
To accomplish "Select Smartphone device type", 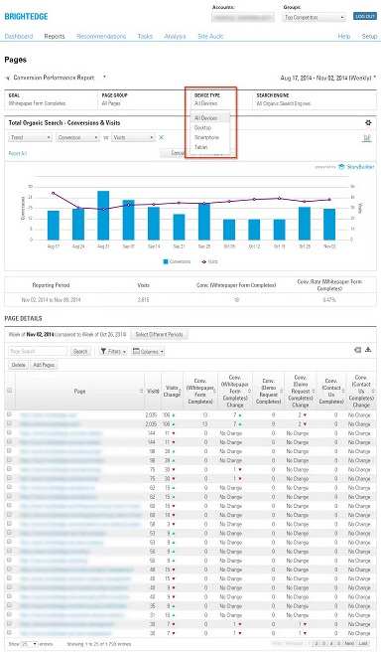I will (209, 137).
